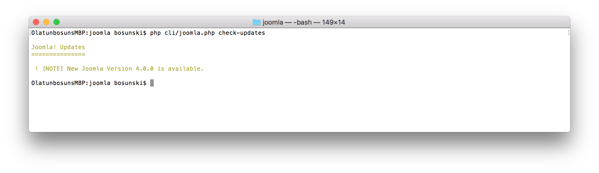
Task: Click the 'php' command word in first line
Action: pyautogui.click(x=156, y=33)
